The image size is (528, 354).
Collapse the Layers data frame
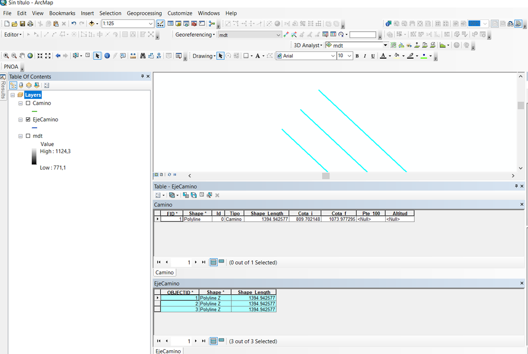click(13, 95)
